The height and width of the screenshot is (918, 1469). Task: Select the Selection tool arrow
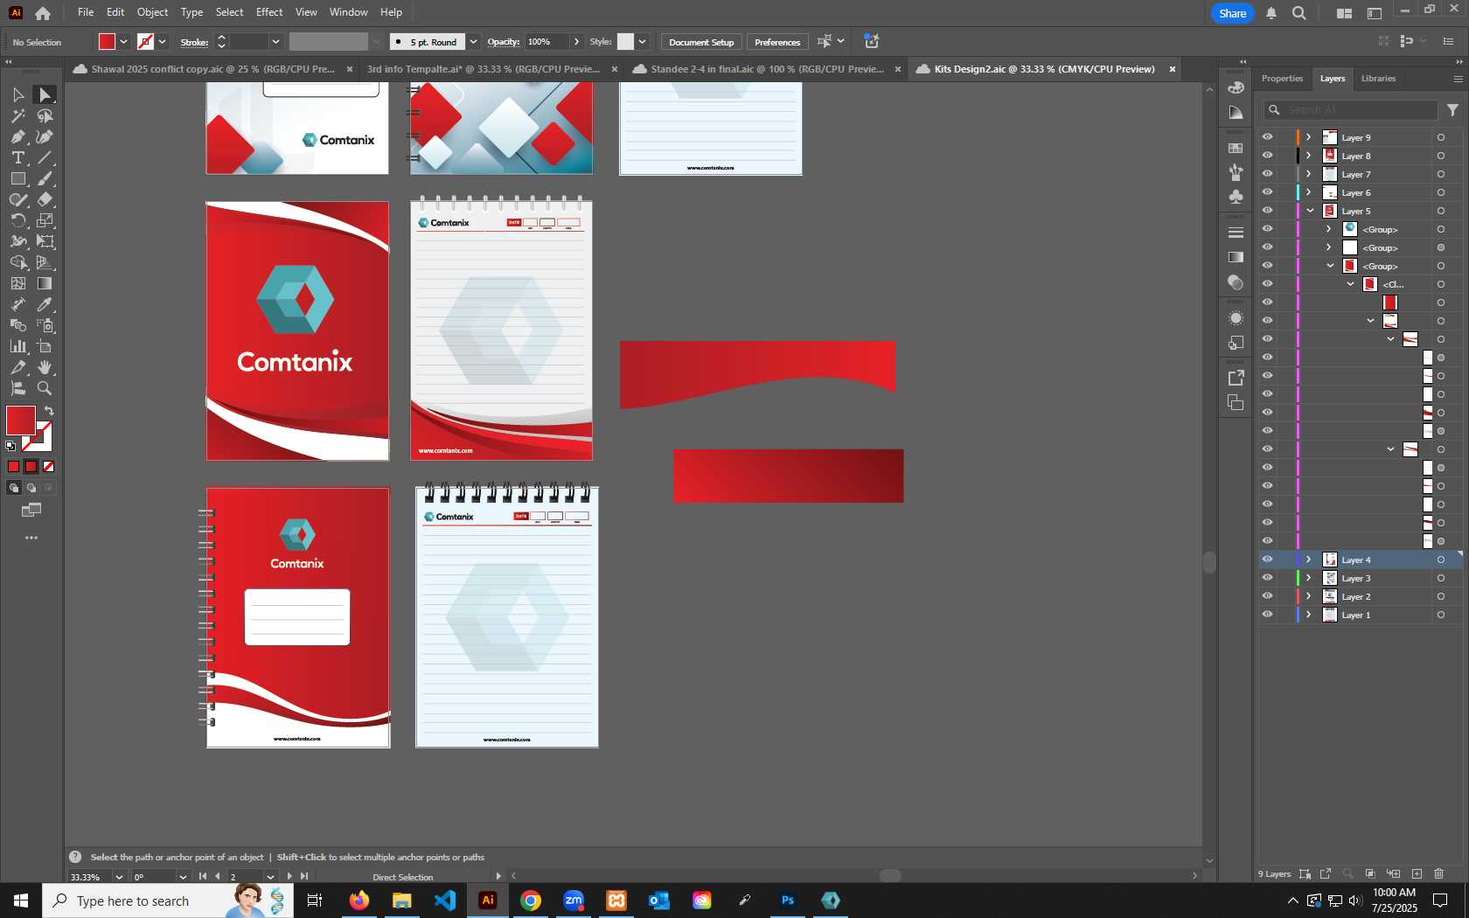coord(17,94)
